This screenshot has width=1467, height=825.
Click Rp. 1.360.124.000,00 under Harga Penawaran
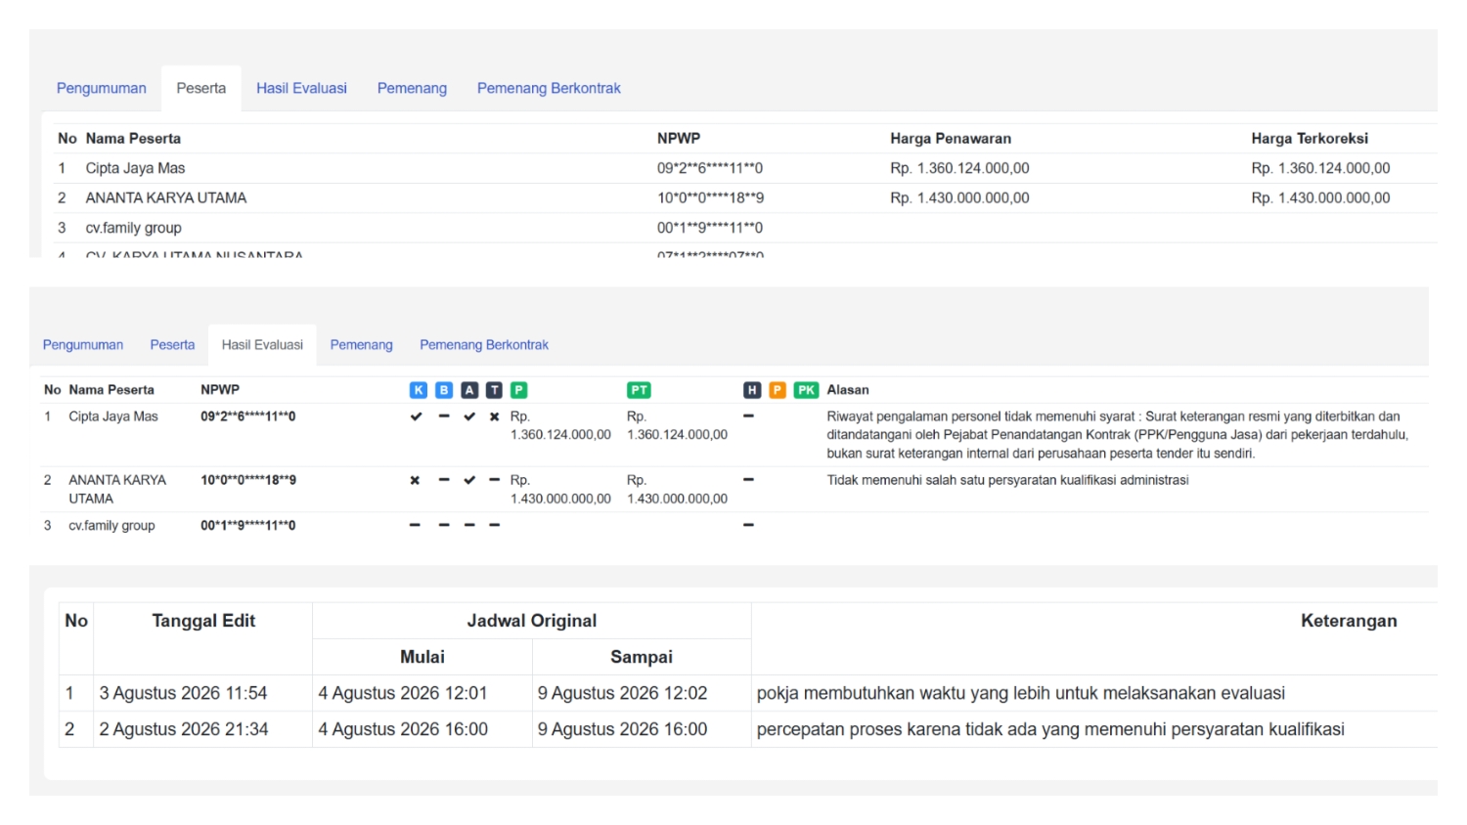(x=959, y=168)
